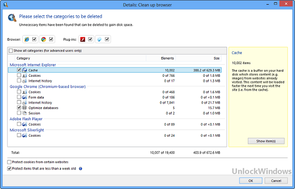
Task: Uncheck the Google Chrome browser checkbox
Action: click(51, 39)
